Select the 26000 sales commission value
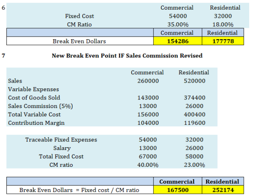This screenshot has width=256, height=196. point(194,106)
